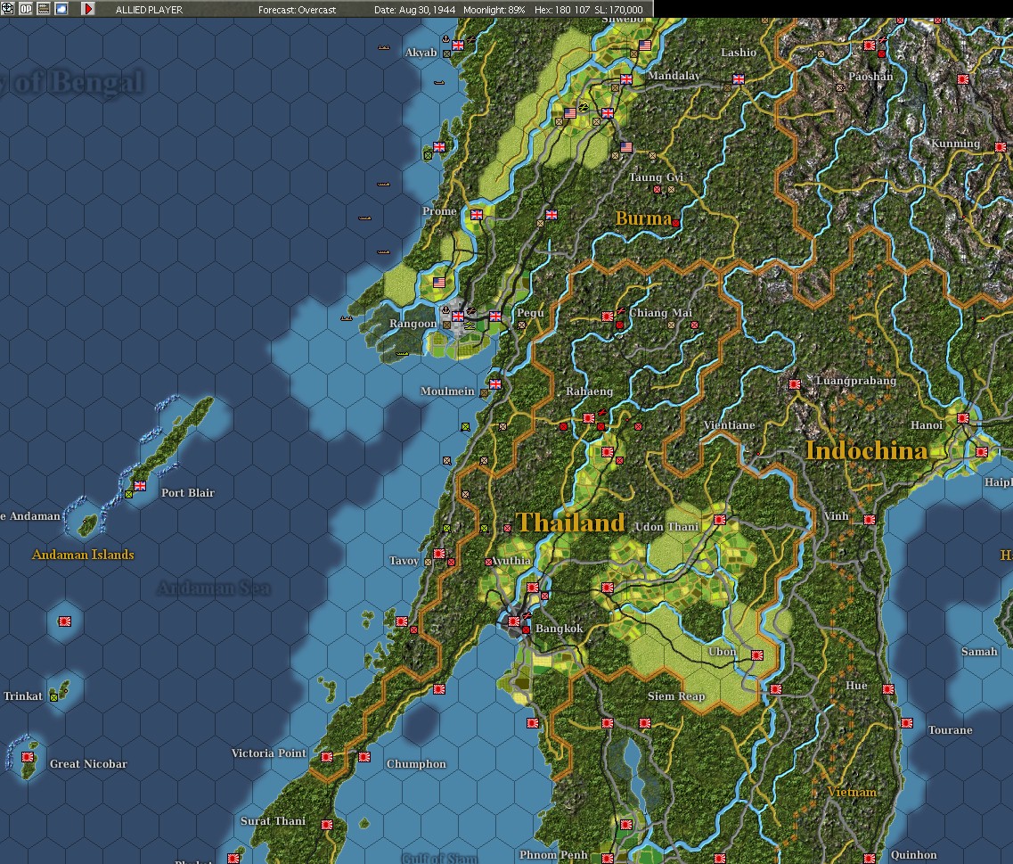The width and height of the screenshot is (1013, 864).
Task: Click the Hex: 180 107 coordinate readout
Action: [562, 10]
